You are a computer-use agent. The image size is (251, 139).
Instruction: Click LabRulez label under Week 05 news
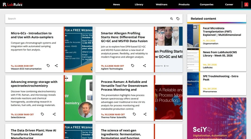[208, 67]
